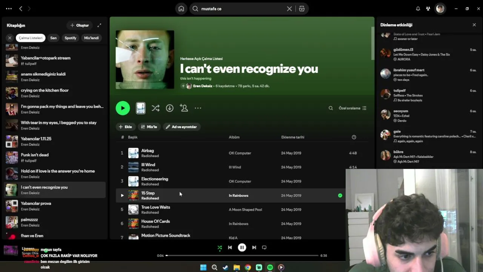Click the Ekle button
The image size is (483, 272).
125,127
